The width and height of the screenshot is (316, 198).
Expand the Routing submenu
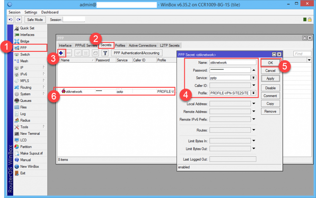(x=44, y=87)
